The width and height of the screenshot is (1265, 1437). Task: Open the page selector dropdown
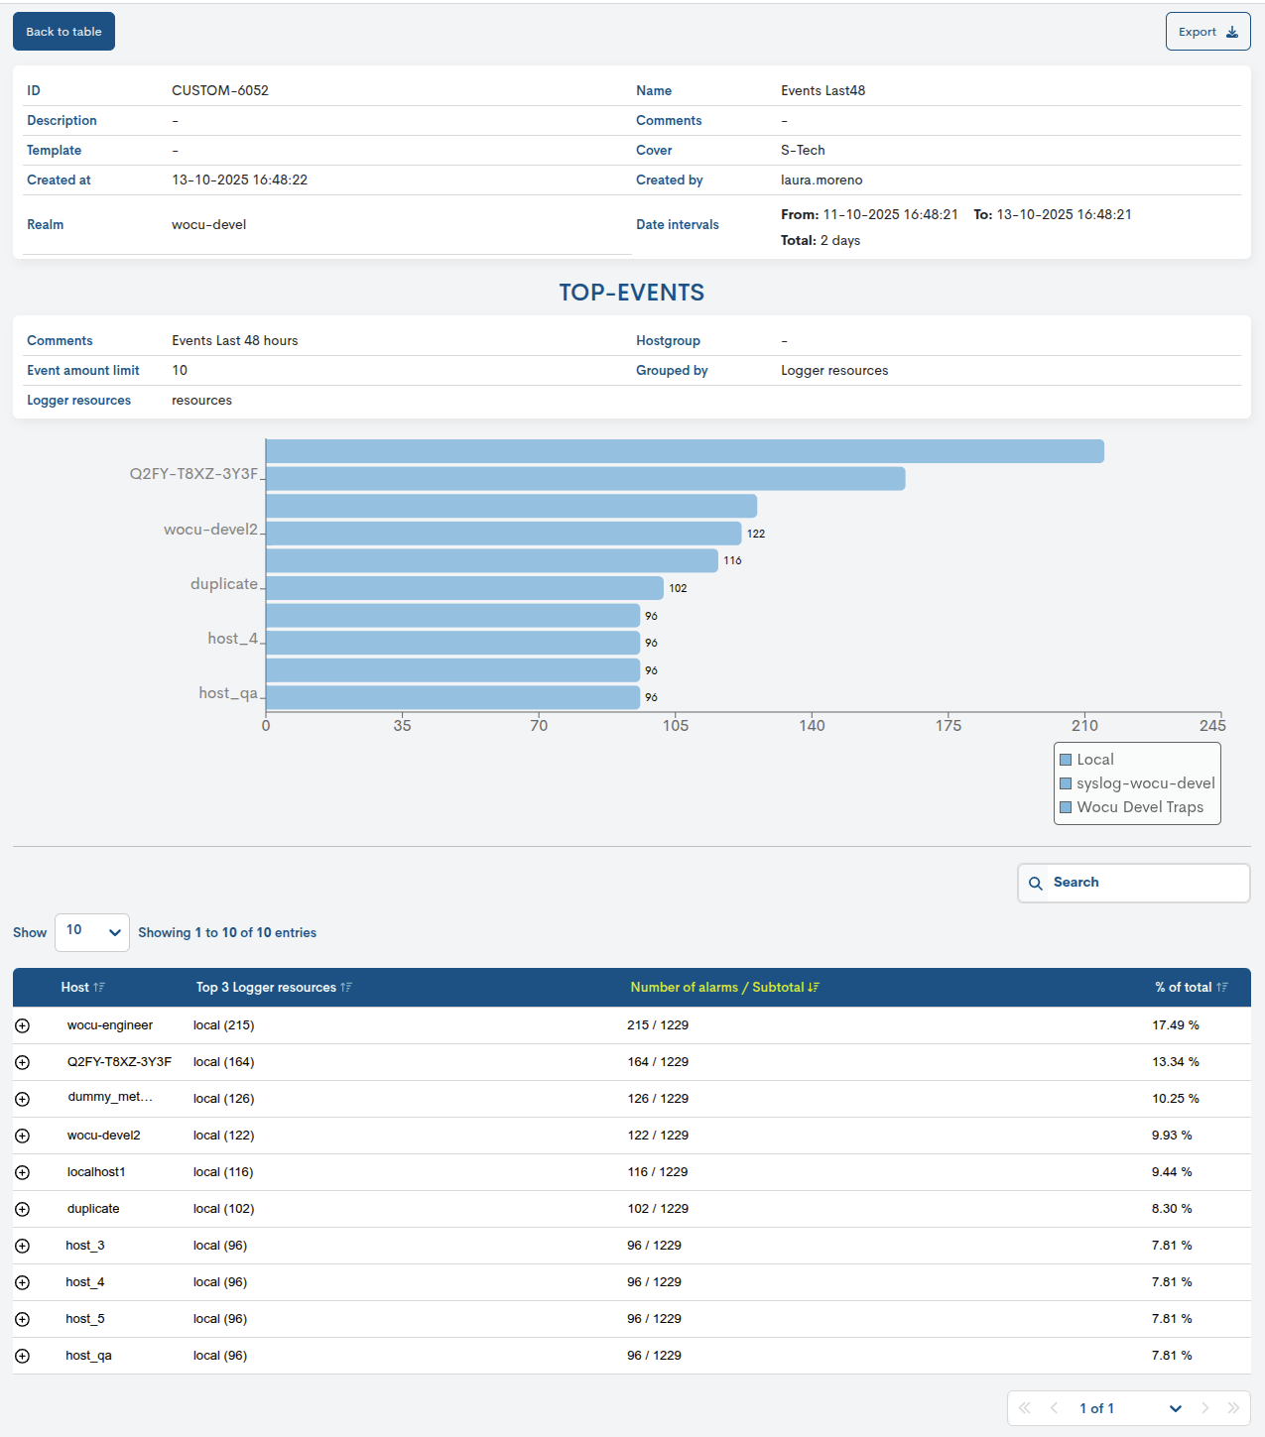[x=1176, y=1408]
